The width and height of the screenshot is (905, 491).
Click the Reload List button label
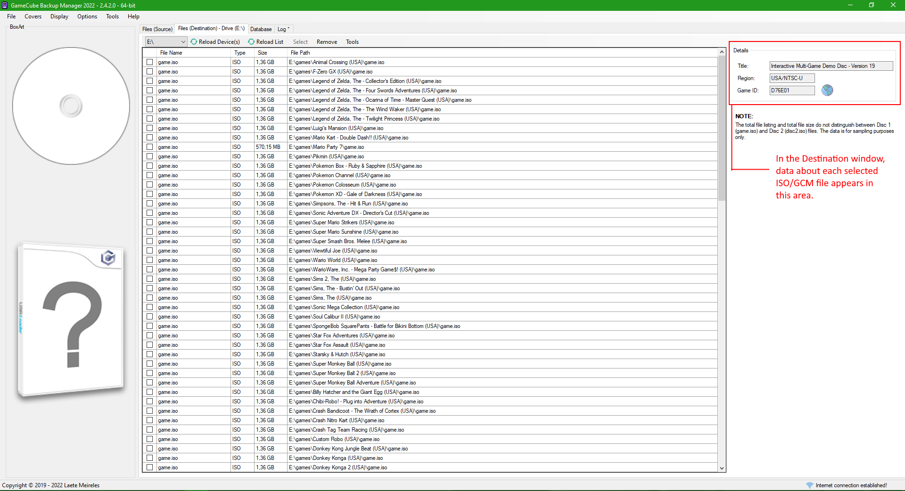click(x=270, y=42)
